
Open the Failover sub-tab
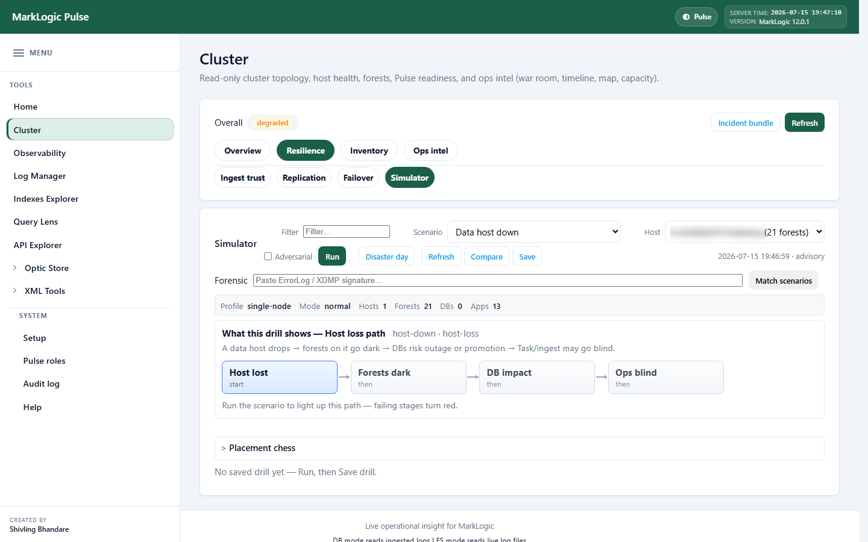coord(359,178)
